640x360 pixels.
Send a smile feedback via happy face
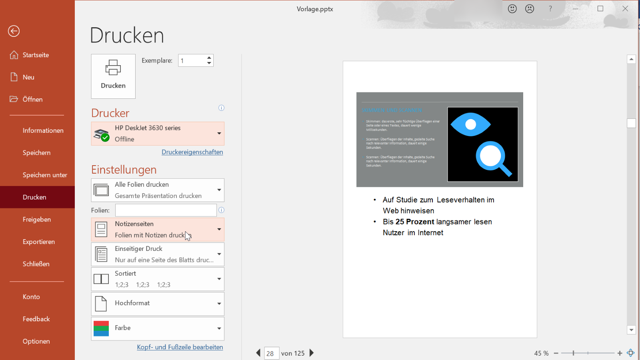[x=512, y=9]
